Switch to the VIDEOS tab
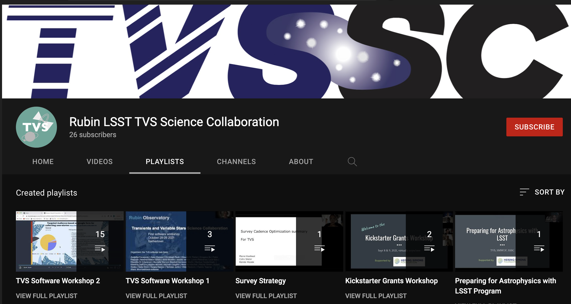This screenshot has width=571, height=304. 100,161
